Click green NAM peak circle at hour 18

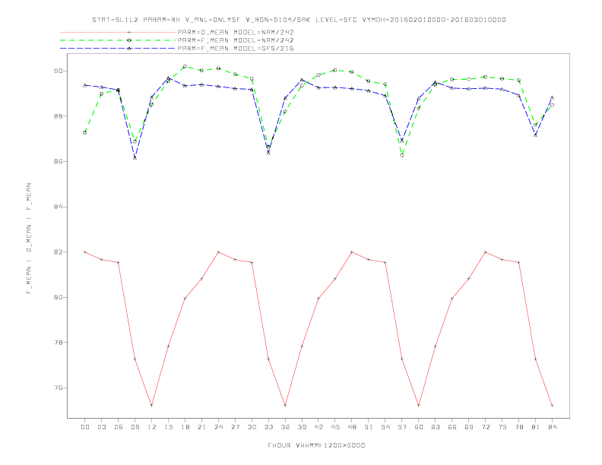click(x=185, y=66)
